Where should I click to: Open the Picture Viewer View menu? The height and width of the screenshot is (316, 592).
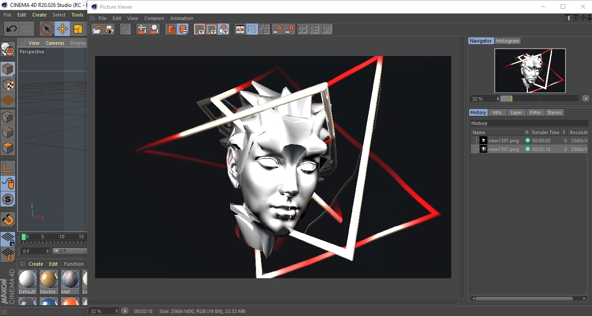[132, 18]
